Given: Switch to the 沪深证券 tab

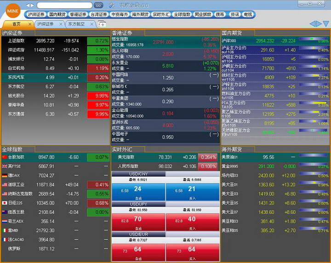Looking at the screenshot, I should [x=46, y=24].
